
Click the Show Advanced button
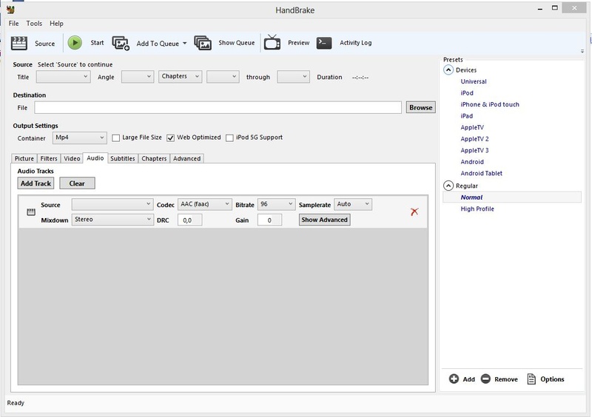(324, 220)
